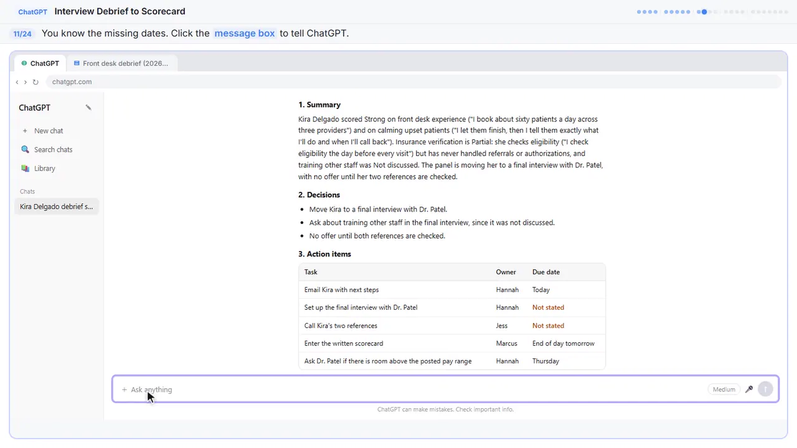Click the send arrow button
This screenshot has width=797, height=448.
765,390
